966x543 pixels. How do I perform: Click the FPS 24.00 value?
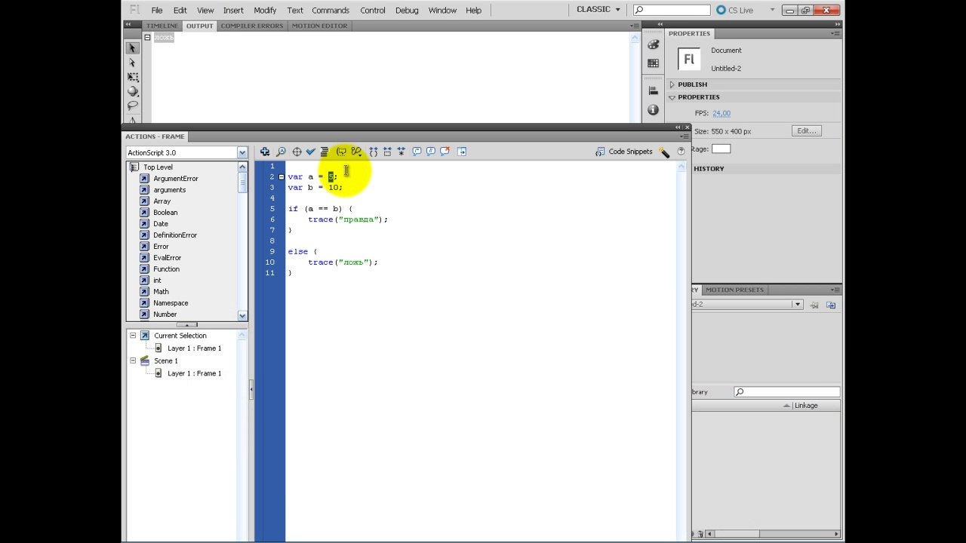click(x=721, y=113)
